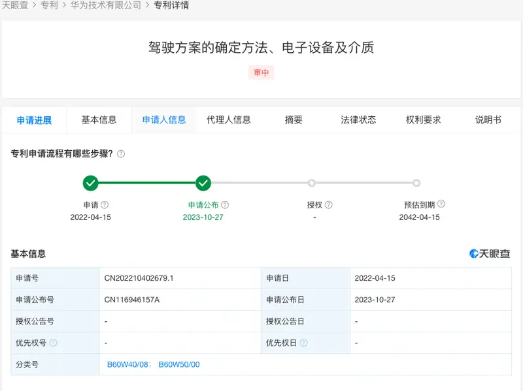Switch to the 说明书 tab

click(x=488, y=120)
